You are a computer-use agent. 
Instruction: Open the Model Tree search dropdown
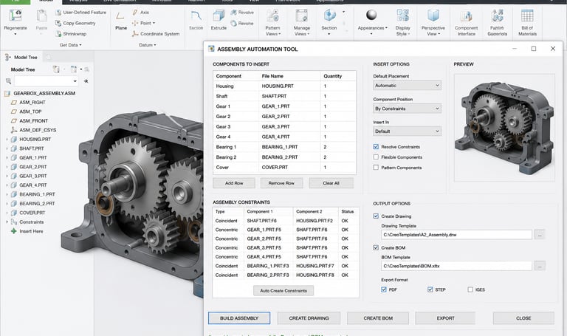[x=75, y=81]
